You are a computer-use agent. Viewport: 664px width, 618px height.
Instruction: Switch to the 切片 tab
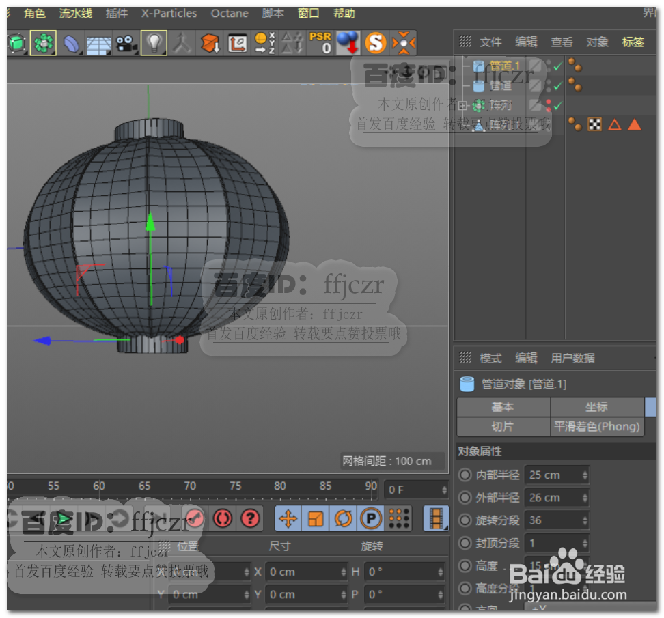pos(503,426)
